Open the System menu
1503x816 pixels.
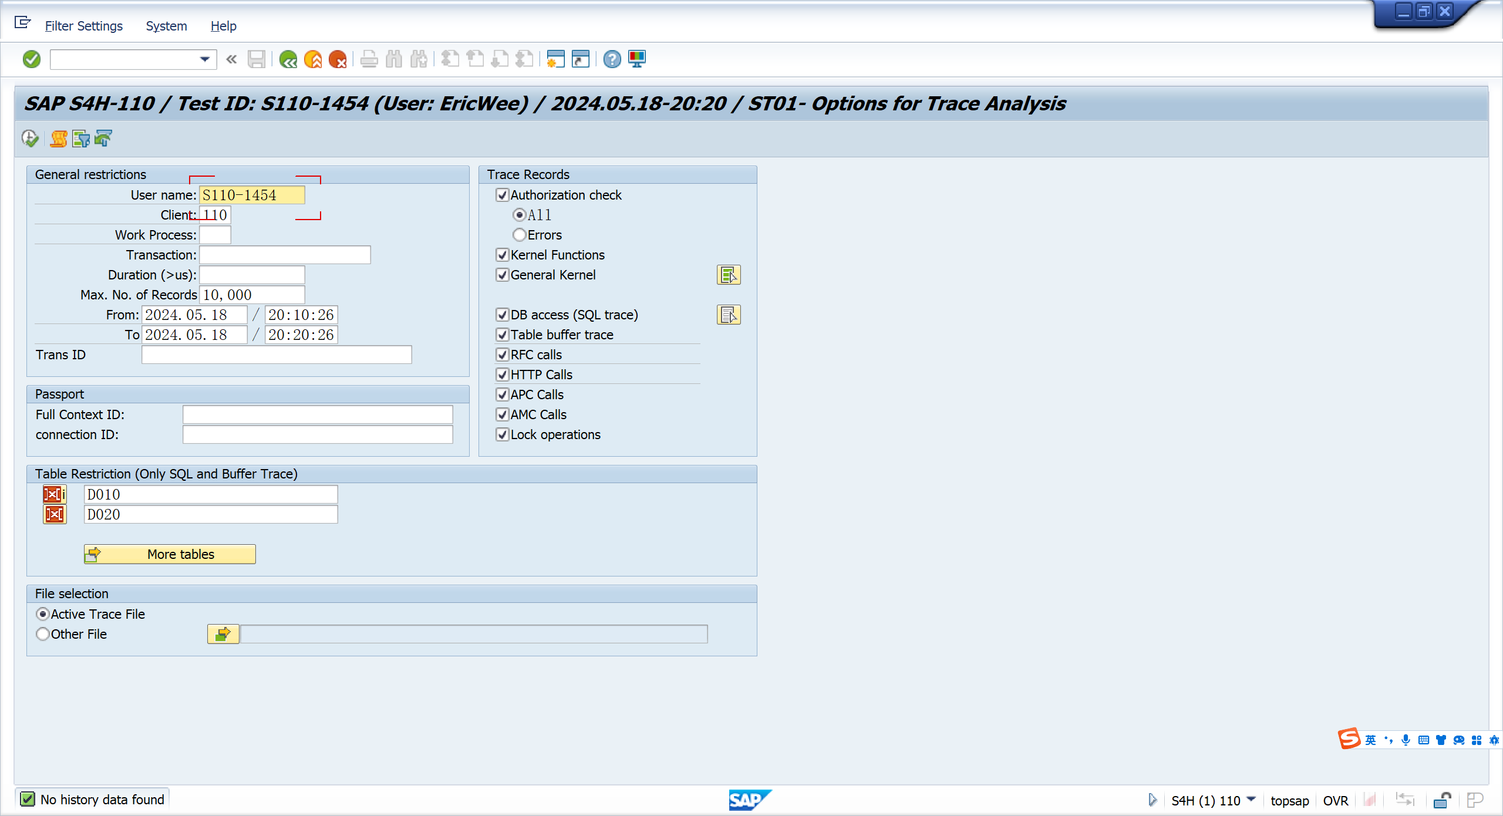(x=166, y=26)
